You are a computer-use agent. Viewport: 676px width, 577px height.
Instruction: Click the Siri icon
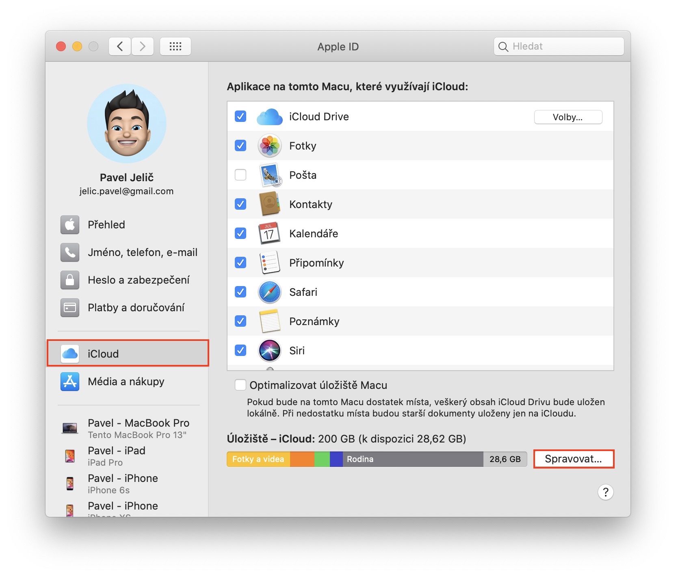[x=270, y=350]
